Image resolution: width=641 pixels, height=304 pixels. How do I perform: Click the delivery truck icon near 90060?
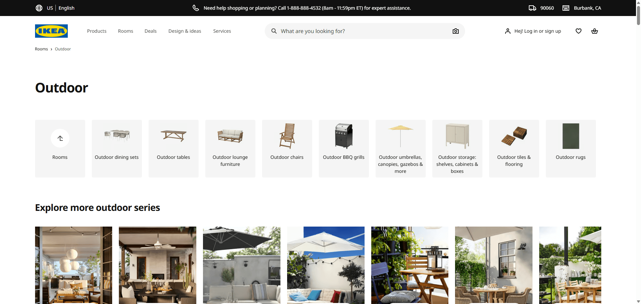(x=533, y=8)
